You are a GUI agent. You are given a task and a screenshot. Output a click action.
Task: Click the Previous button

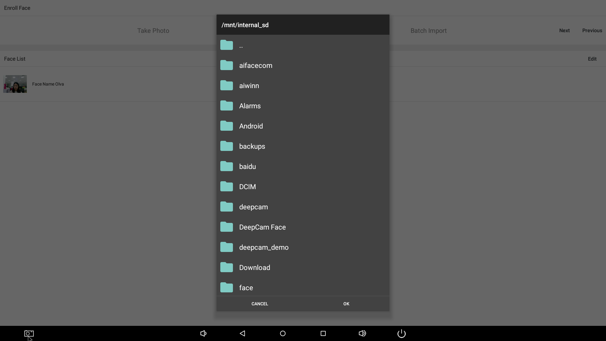[592, 31]
